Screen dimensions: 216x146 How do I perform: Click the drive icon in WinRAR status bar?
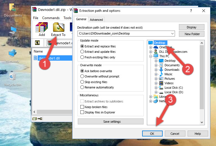(x=35, y=118)
